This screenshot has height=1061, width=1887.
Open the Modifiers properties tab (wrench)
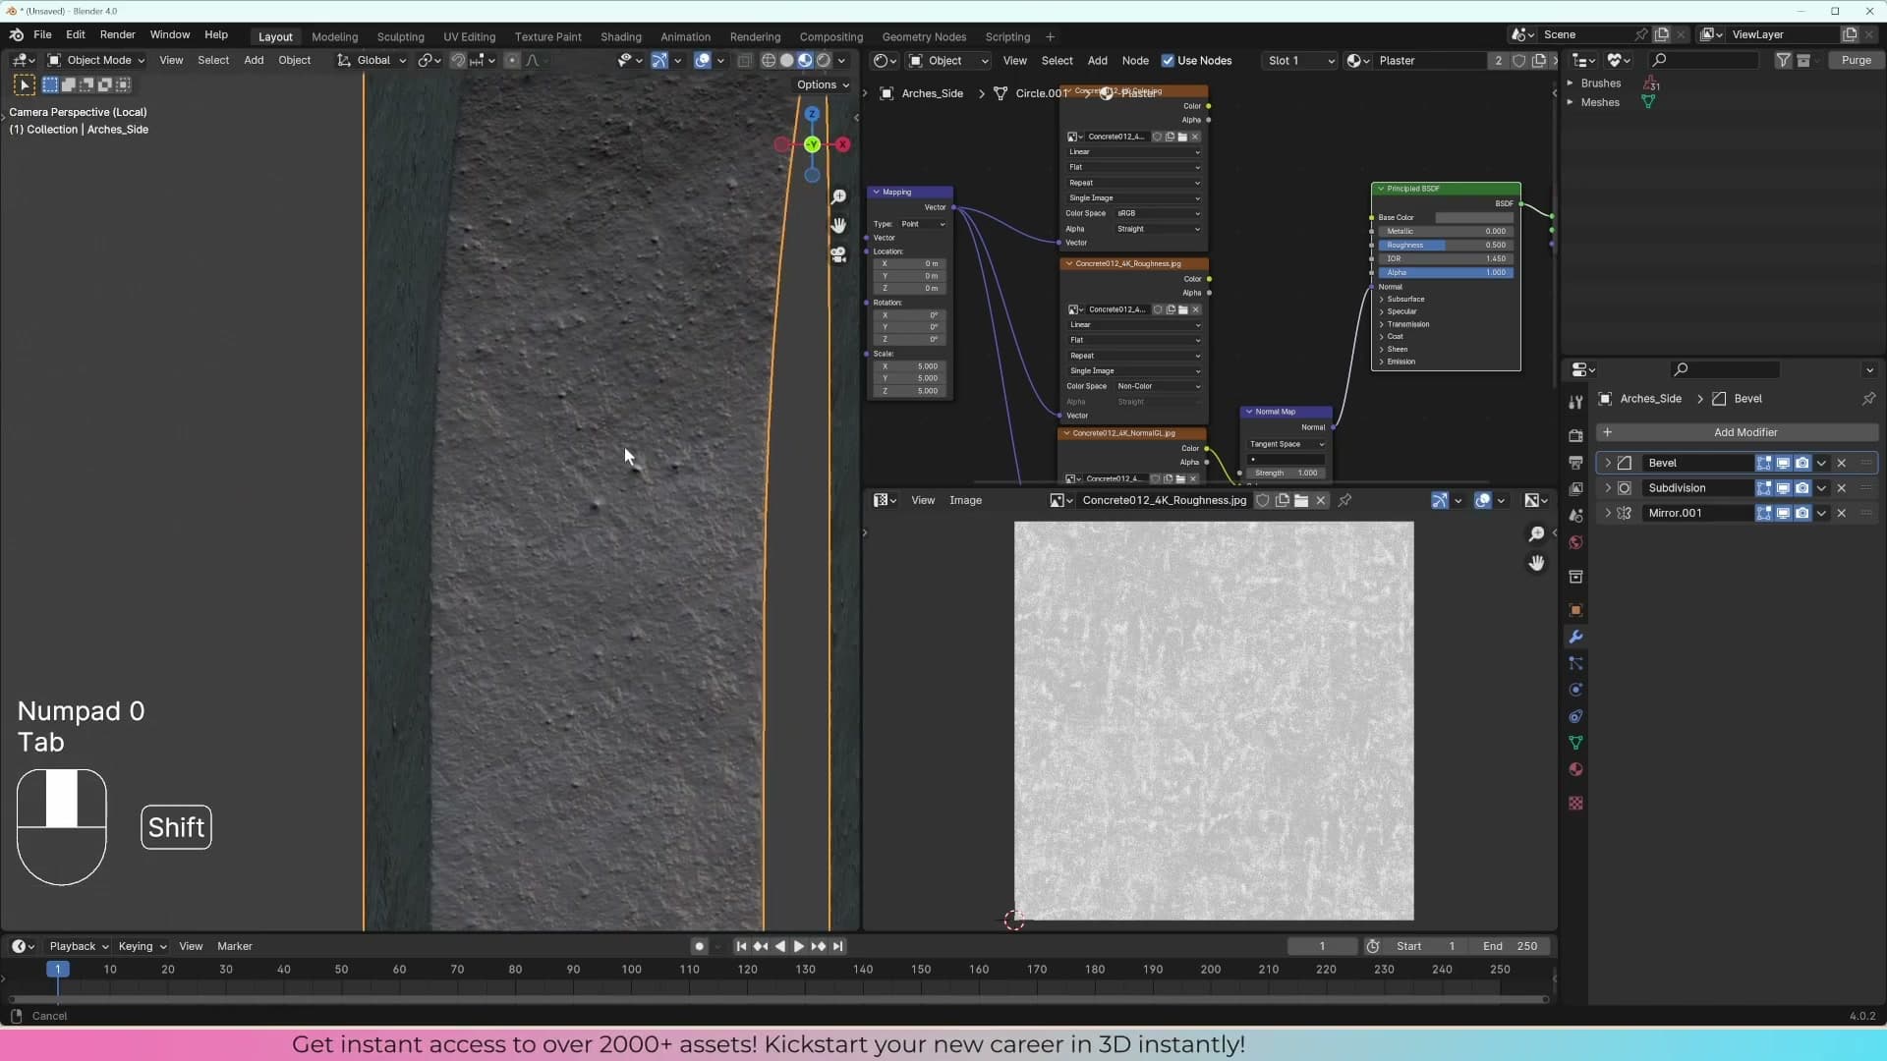pos(1575,637)
